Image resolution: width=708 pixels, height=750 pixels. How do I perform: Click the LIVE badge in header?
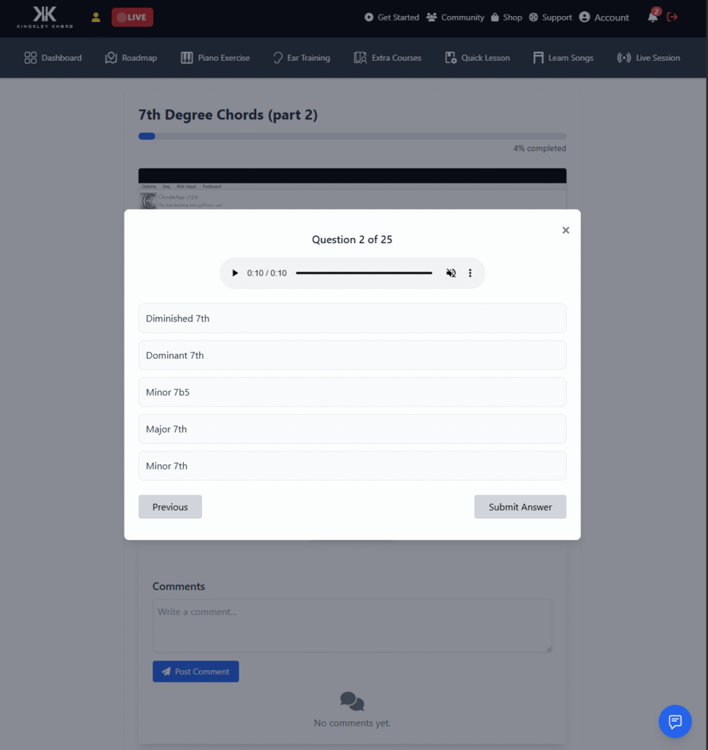133,17
